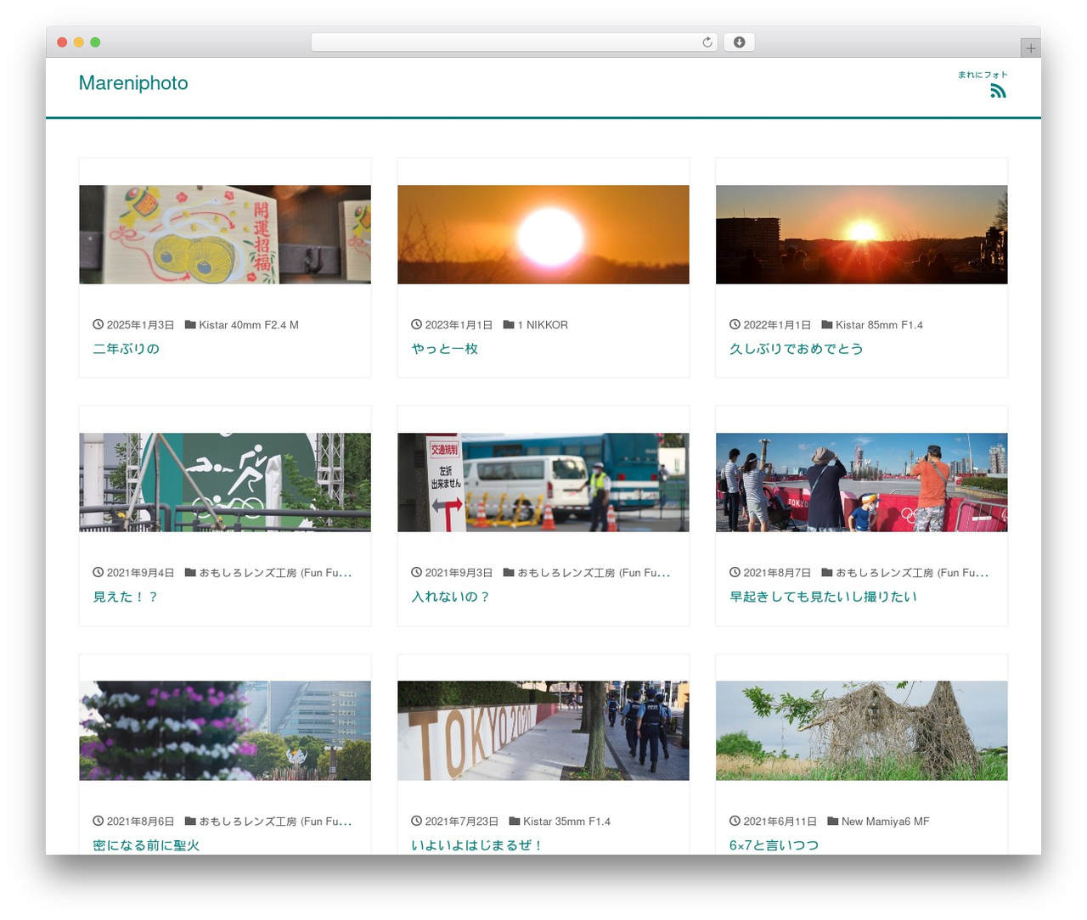Click the browser reload icon
This screenshot has width=1087, height=920.
point(707,42)
